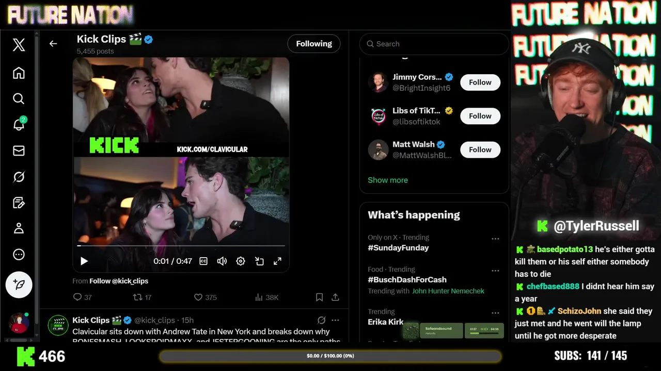The width and height of the screenshot is (661, 371).
Task: Click the Following button for Kick Clips
Action: (314, 44)
